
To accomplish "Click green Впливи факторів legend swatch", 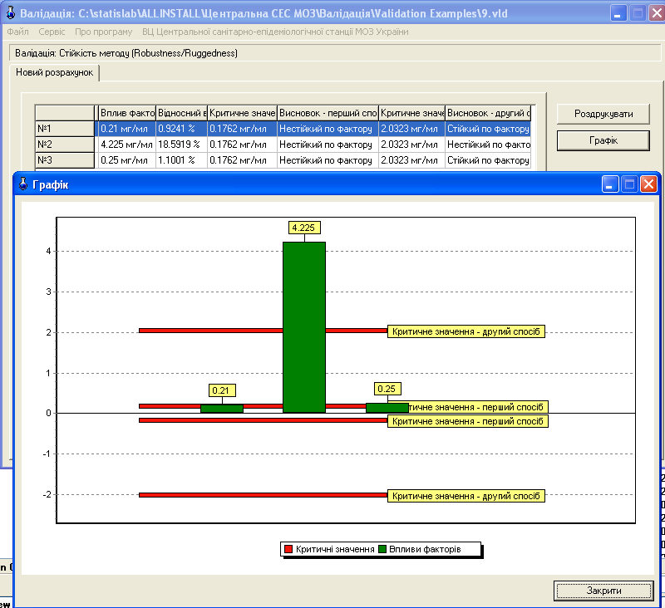I will point(382,549).
